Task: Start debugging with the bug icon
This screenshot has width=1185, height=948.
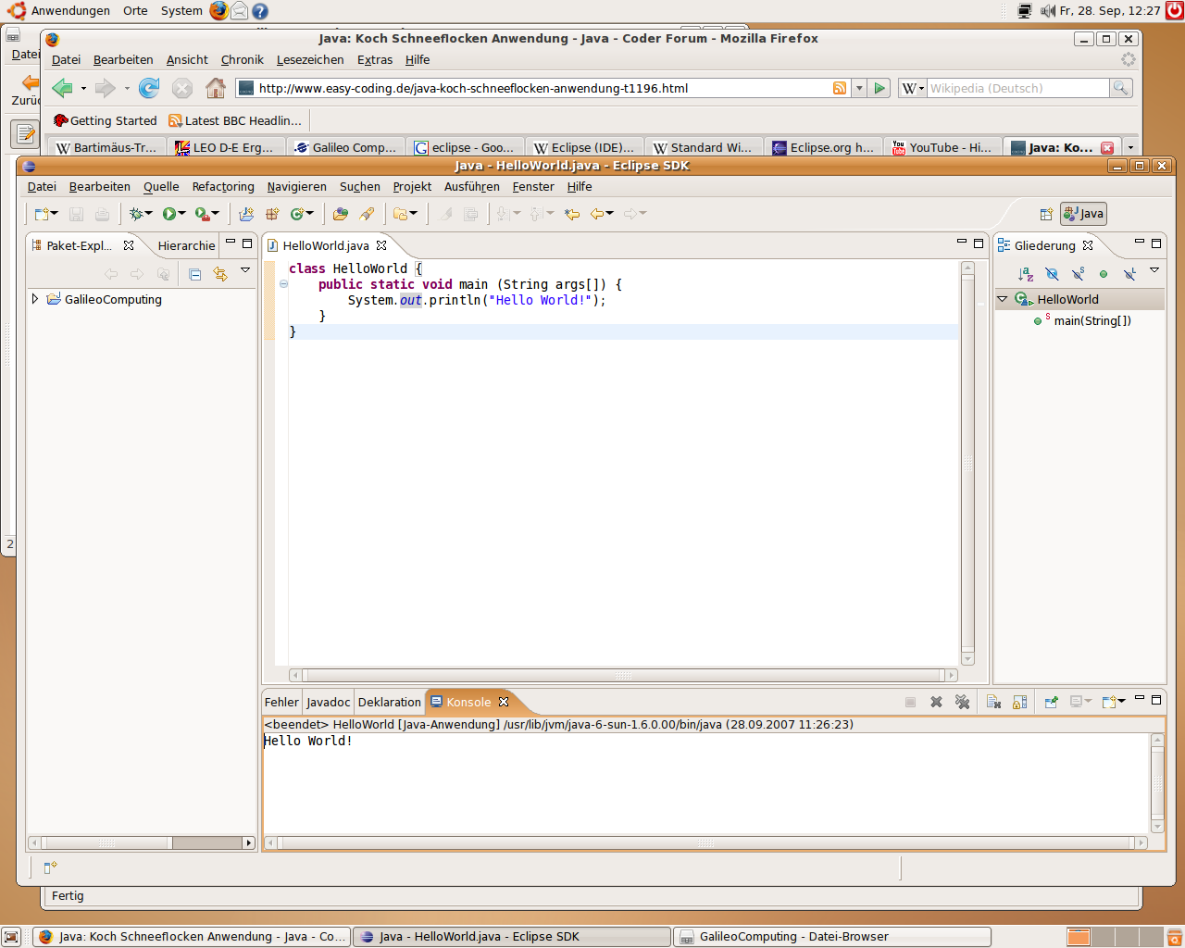Action: (136, 214)
